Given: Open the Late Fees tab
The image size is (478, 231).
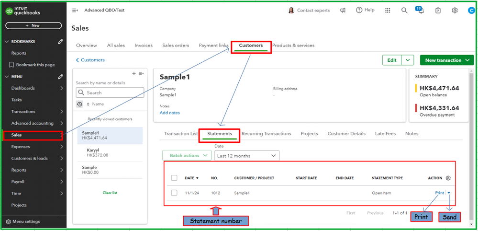Looking at the screenshot, I should (385, 134).
